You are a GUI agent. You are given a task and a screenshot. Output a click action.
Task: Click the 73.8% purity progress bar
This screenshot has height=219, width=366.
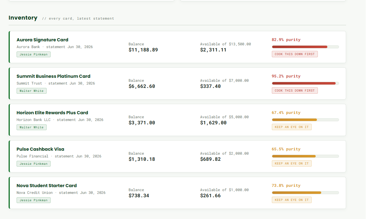[305, 193]
